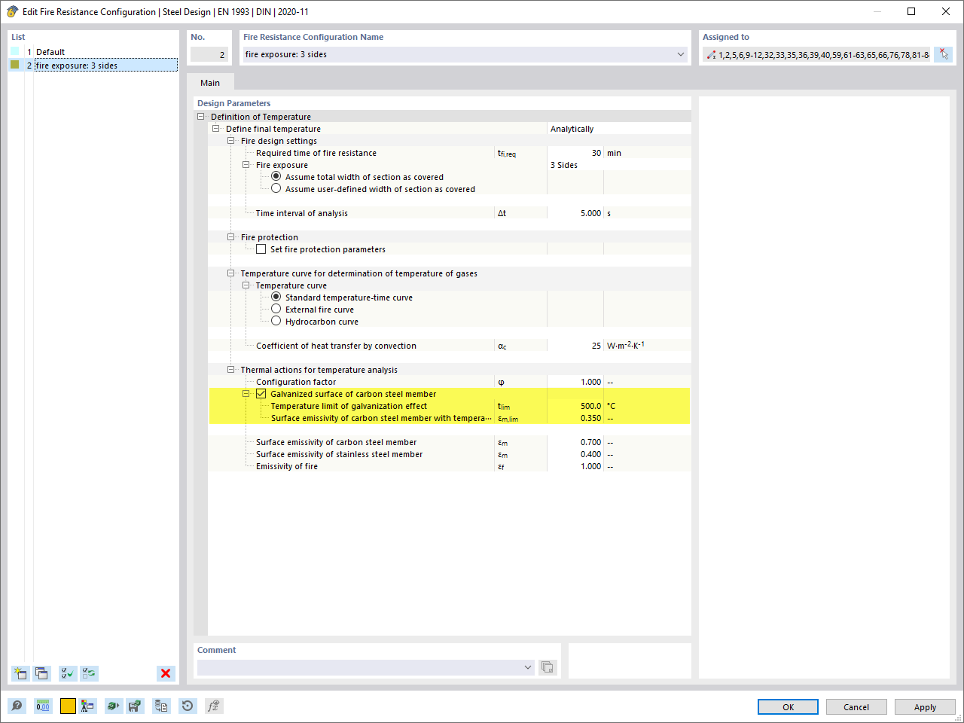The height and width of the screenshot is (723, 964).
Task: Select assigned members graphically in the model
Action: (943, 54)
